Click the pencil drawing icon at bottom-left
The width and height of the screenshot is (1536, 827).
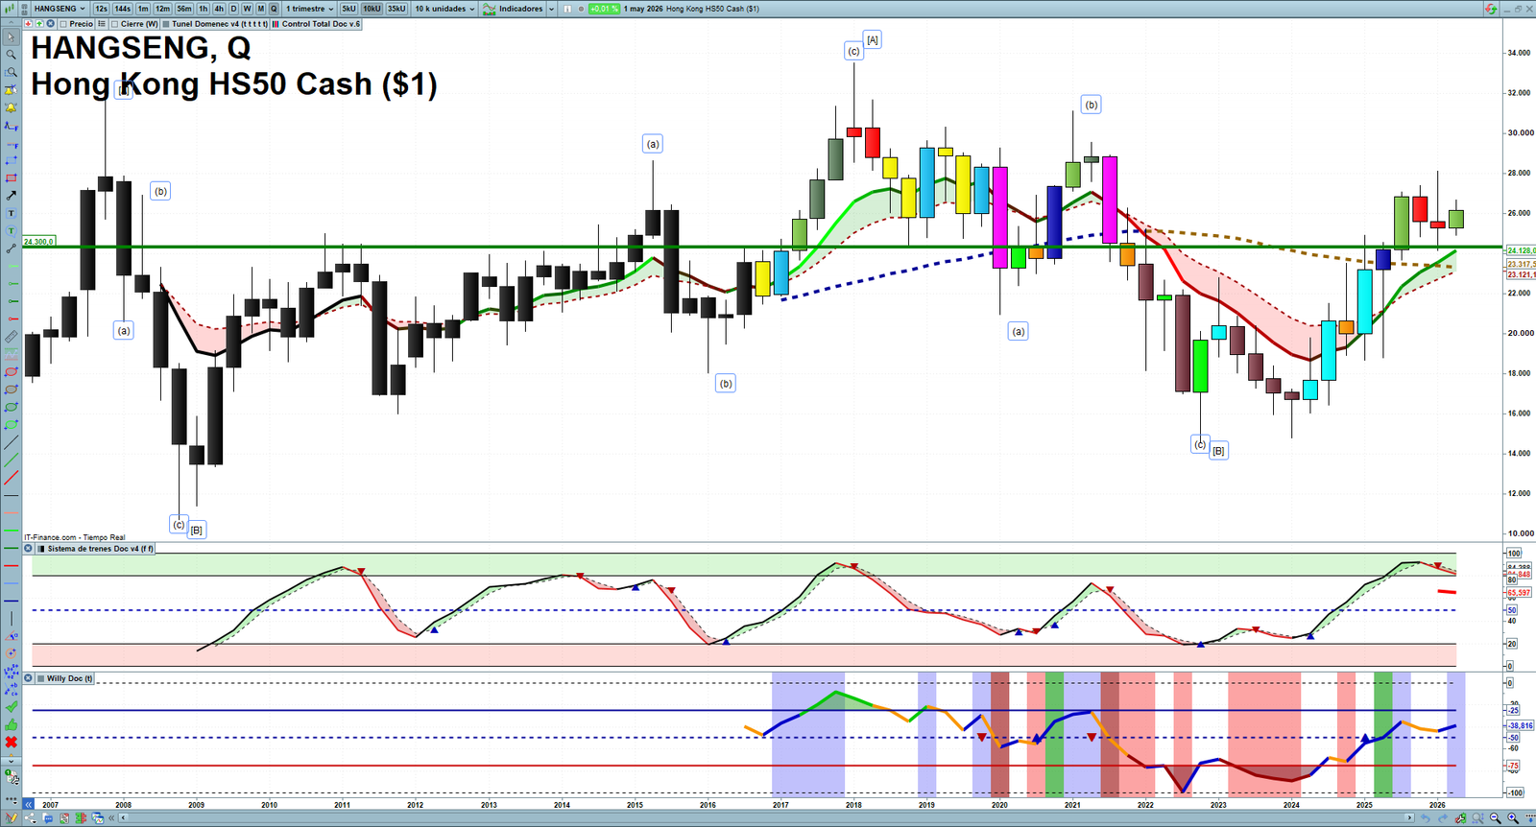click(12, 818)
